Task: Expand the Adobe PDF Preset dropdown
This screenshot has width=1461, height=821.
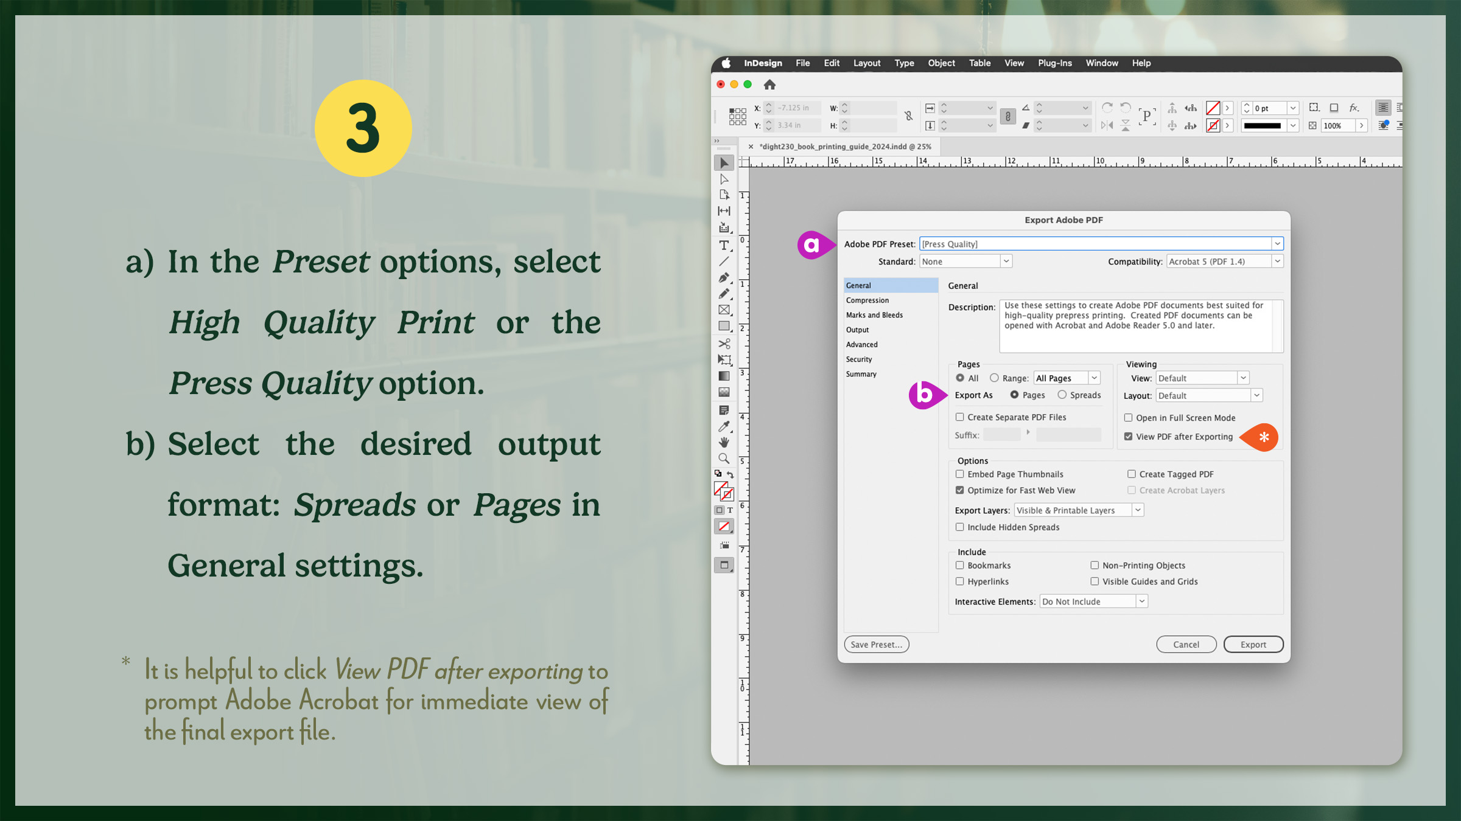Action: 1277,243
